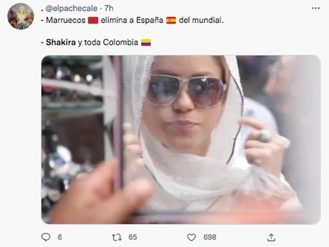Click the retweet arrows icon
Viewport: 329px width, 247px height.
coord(117,237)
